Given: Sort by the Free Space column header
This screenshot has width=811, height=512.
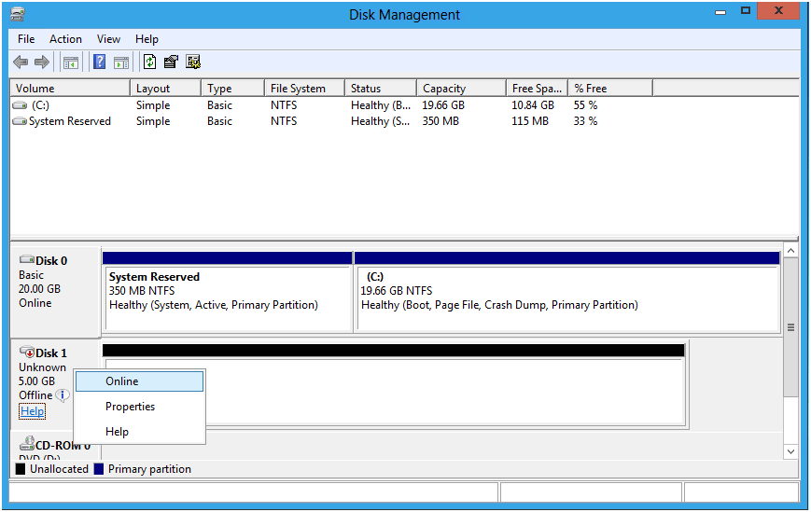Looking at the screenshot, I should point(538,89).
